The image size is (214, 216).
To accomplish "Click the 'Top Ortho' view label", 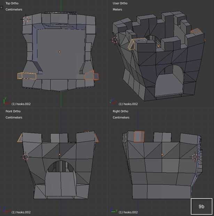I will (12, 3).
